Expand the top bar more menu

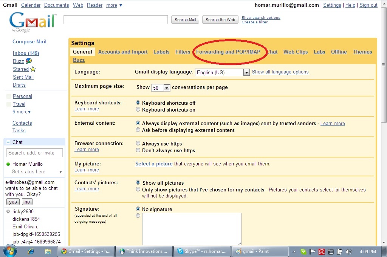point(114,5)
